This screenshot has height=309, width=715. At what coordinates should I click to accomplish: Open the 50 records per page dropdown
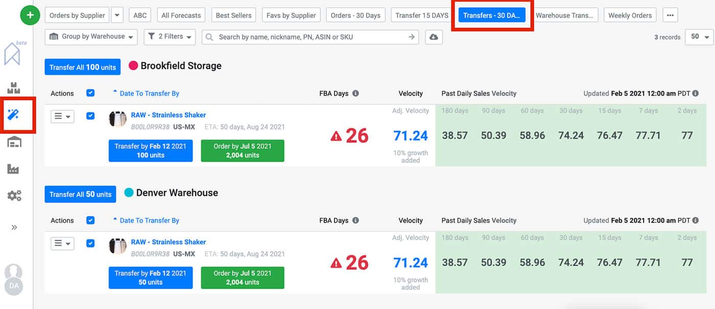point(699,37)
